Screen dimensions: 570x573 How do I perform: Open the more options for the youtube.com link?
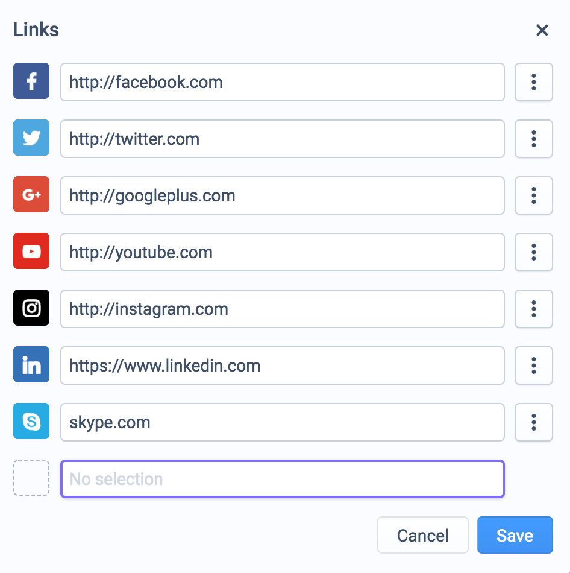[533, 252]
